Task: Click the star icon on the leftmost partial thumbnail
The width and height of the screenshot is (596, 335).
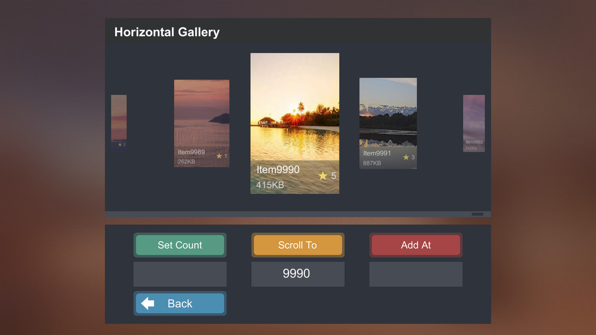Action: coord(120,144)
